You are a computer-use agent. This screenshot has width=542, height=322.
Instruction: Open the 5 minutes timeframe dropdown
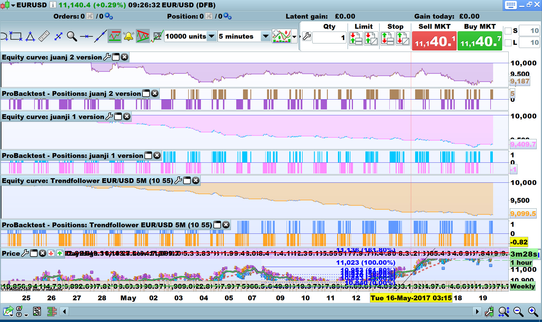(265, 36)
